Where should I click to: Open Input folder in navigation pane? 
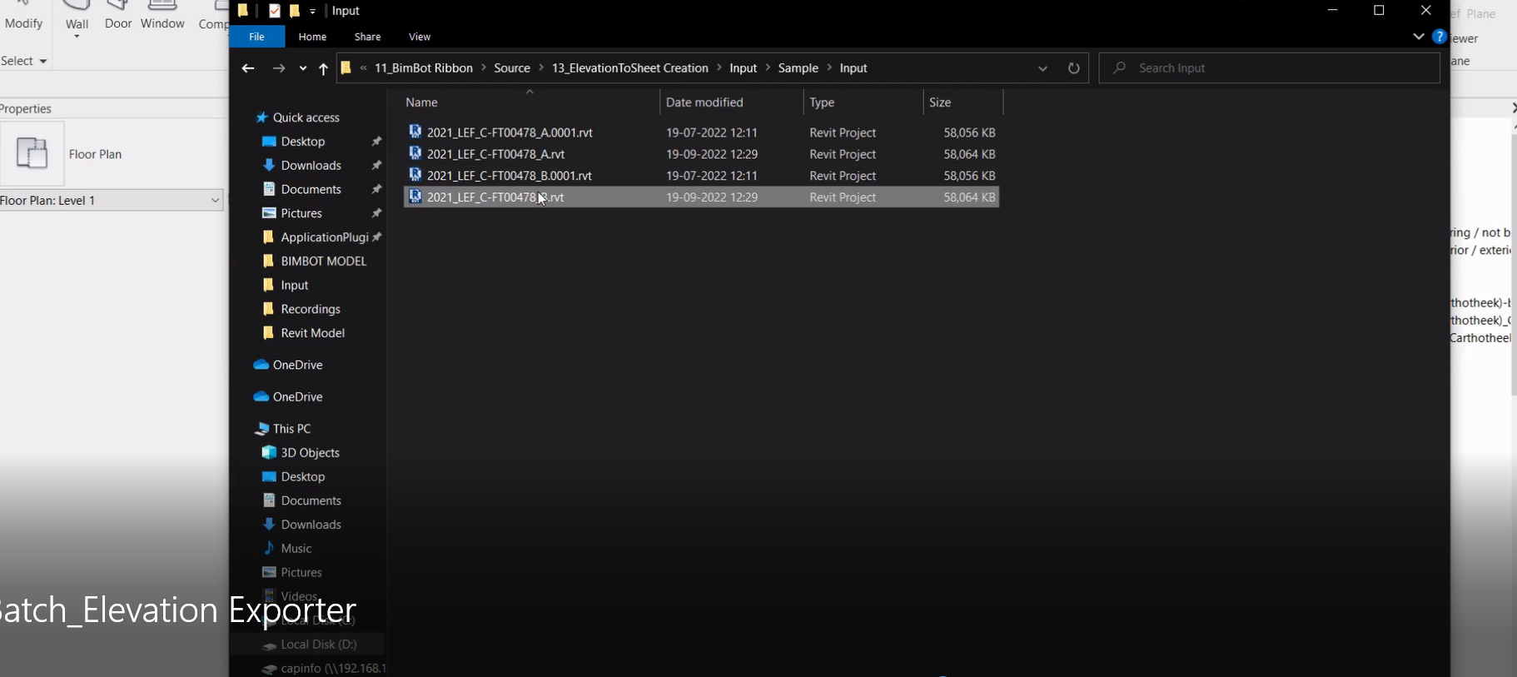(x=294, y=285)
